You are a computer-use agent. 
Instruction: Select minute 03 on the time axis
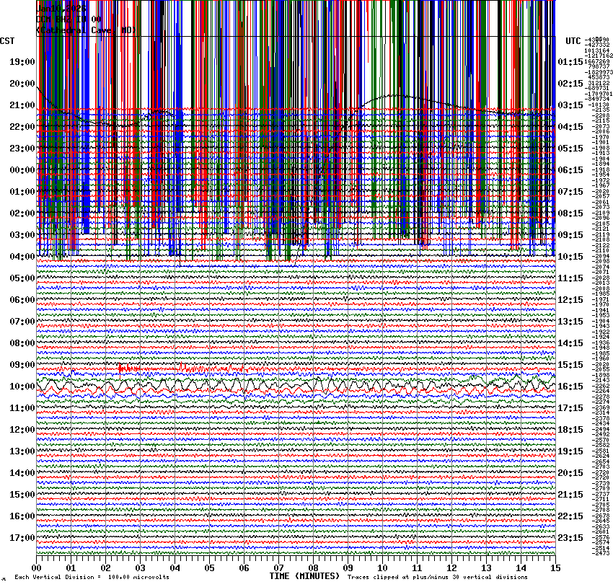click(141, 568)
